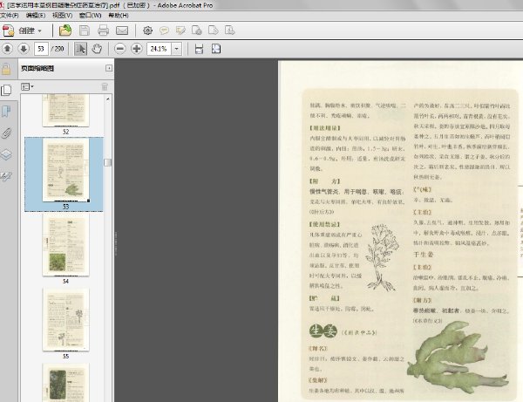Activate the Select text arrow tool

pyautogui.click(x=80, y=49)
